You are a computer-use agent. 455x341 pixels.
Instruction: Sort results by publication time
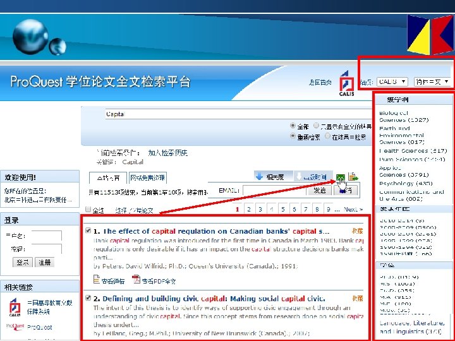point(313,177)
